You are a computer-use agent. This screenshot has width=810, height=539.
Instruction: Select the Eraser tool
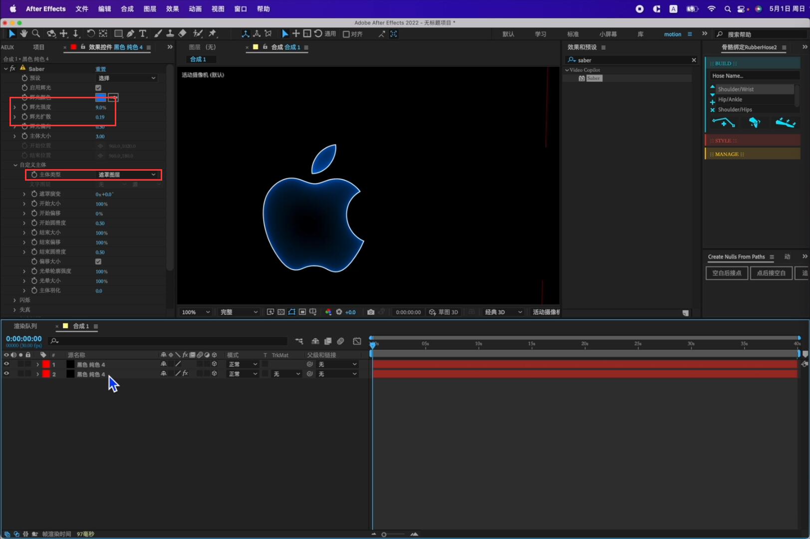click(x=183, y=33)
